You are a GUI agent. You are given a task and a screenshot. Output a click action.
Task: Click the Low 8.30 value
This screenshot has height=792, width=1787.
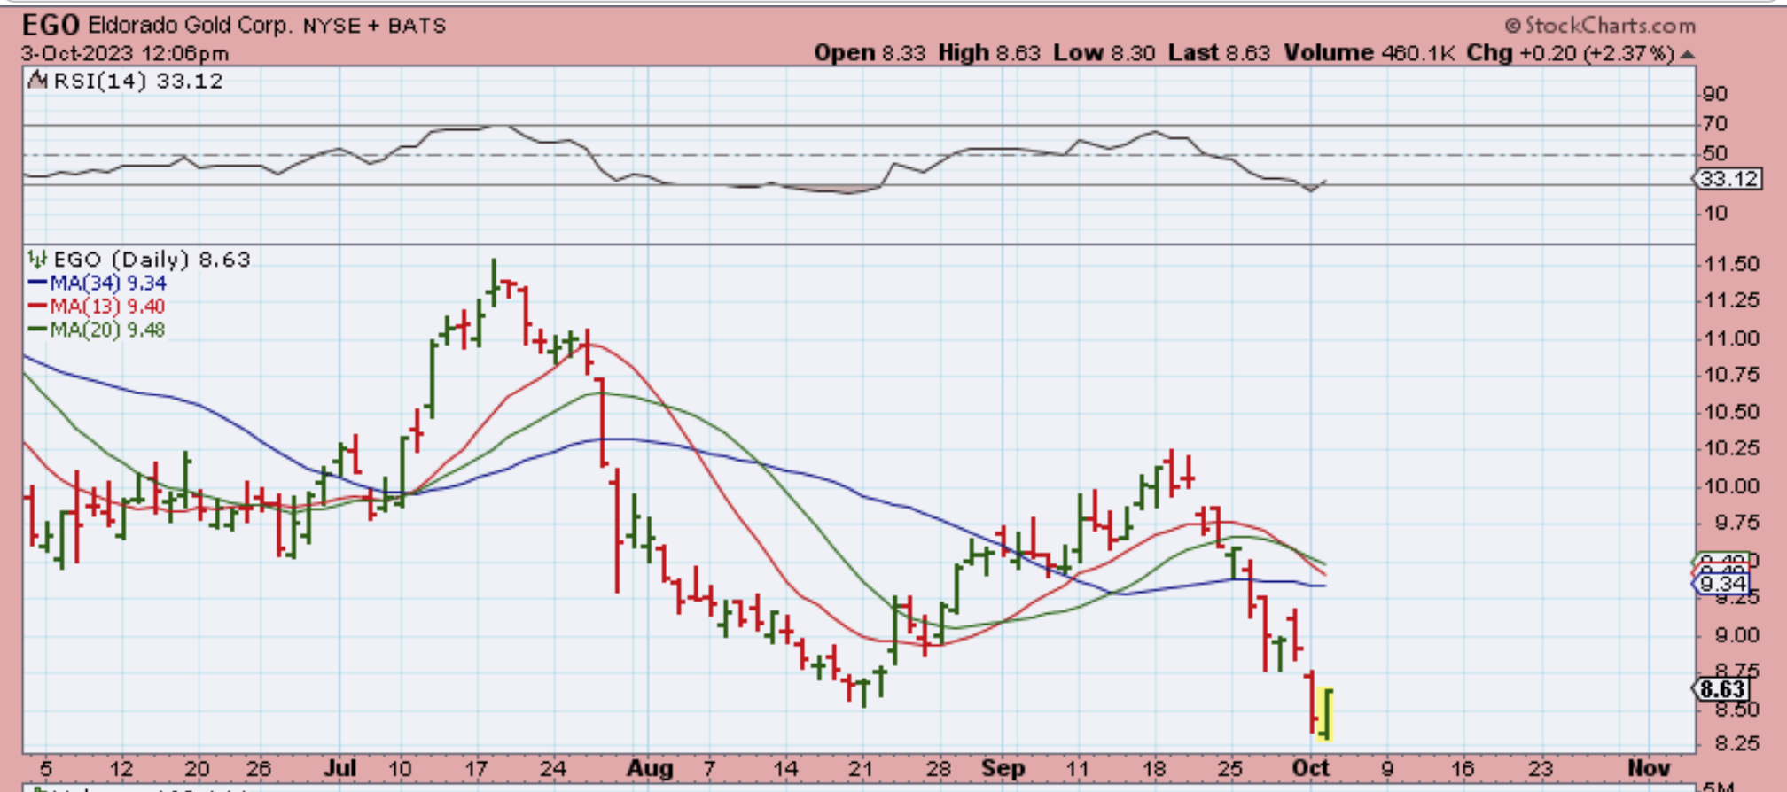click(1104, 53)
